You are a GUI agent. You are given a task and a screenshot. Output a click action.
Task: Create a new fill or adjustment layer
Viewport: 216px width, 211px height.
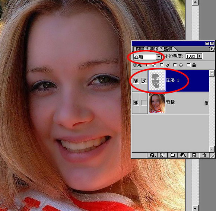click(x=183, y=155)
